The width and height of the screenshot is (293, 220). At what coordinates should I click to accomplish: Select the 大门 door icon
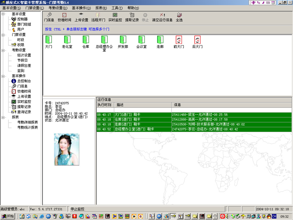pyautogui.click(x=48, y=40)
